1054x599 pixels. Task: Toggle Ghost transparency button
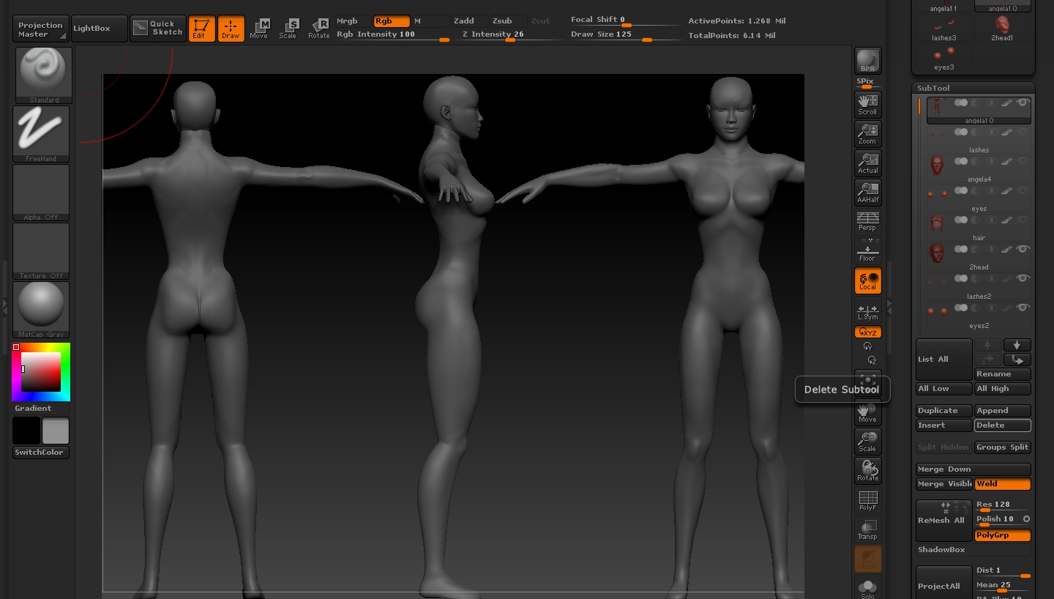tap(867, 559)
